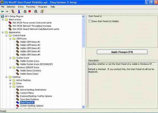Click the tree vertical scrollbar thumb

(83, 33)
